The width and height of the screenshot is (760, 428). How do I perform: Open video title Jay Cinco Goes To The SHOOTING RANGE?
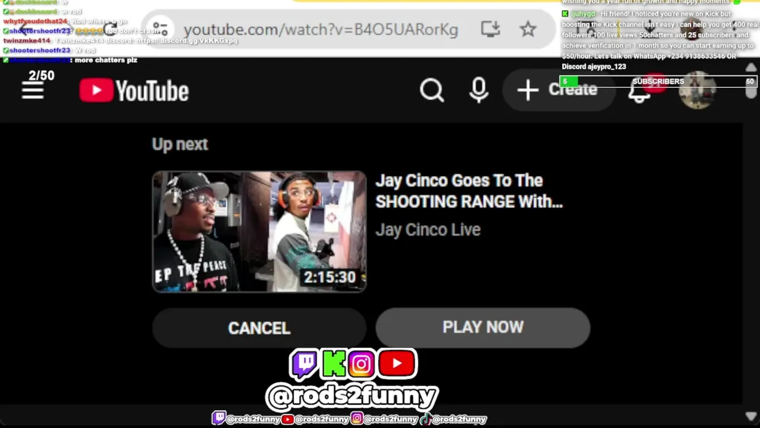click(x=469, y=191)
